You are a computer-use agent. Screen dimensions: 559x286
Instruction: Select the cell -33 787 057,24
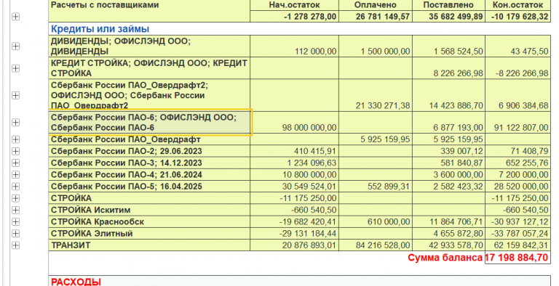click(x=518, y=233)
